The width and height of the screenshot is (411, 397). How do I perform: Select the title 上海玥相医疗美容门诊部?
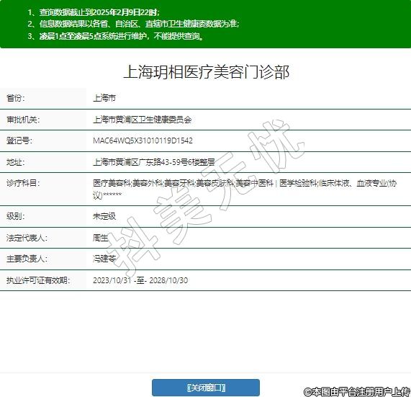point(207,72)
